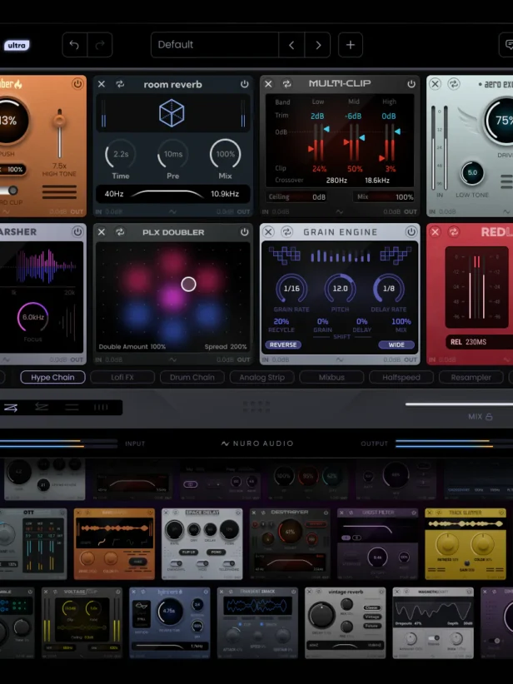The width and height of the screenshot is (513, 684).
Task: Expand the HARSHER module bottom arrow
Action: (x=6, y=359)
